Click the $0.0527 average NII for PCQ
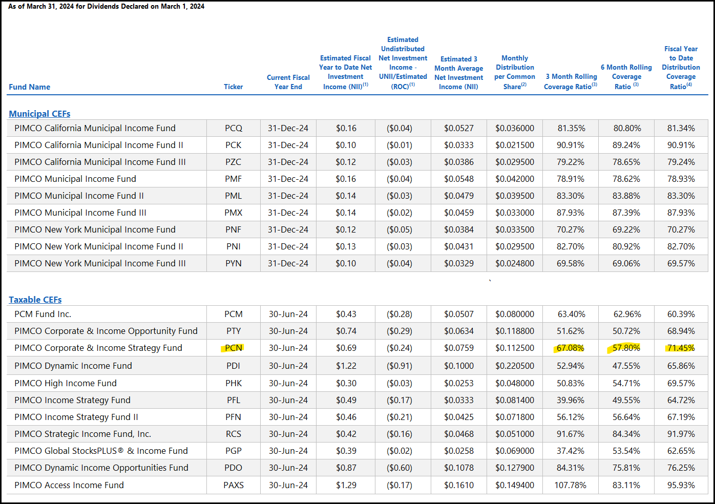This screenshot has height=504, width=715. (459, 128)
